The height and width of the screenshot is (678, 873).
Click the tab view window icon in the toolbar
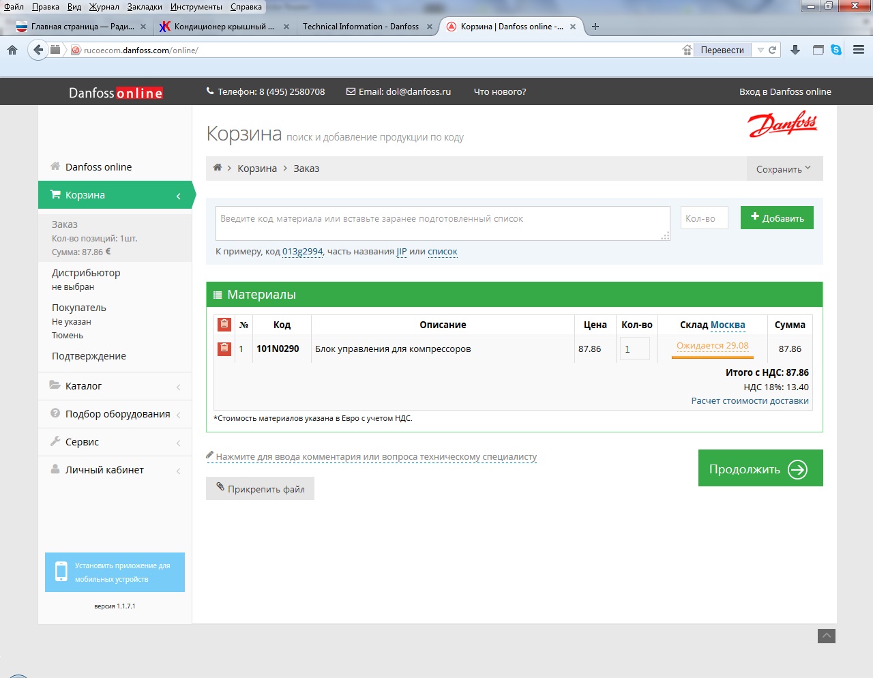click(x=818, y=50)
